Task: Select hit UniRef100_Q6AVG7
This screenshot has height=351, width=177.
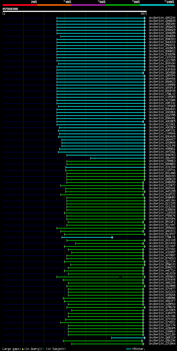Action: point(162,140)
